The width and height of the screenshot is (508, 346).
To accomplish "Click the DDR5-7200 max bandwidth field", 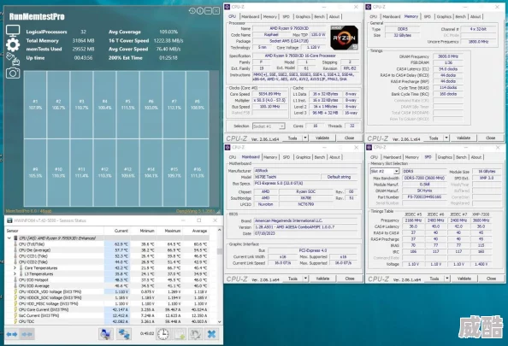I will 424,179.
